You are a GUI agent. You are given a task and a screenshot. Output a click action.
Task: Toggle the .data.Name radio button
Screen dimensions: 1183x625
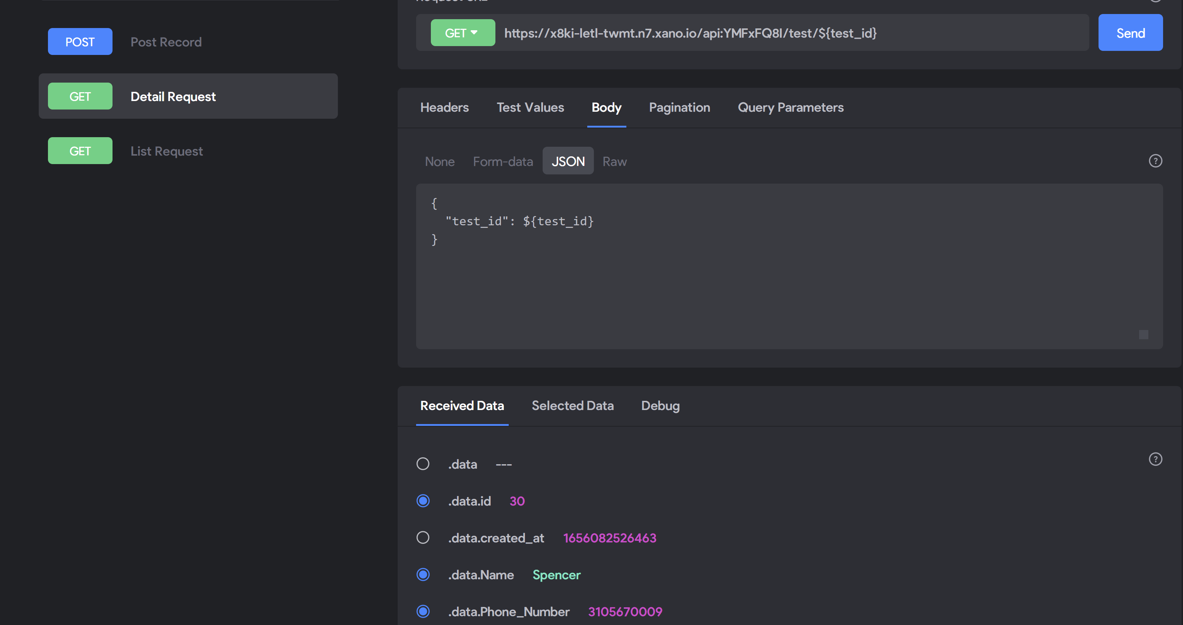coord(422,574)
